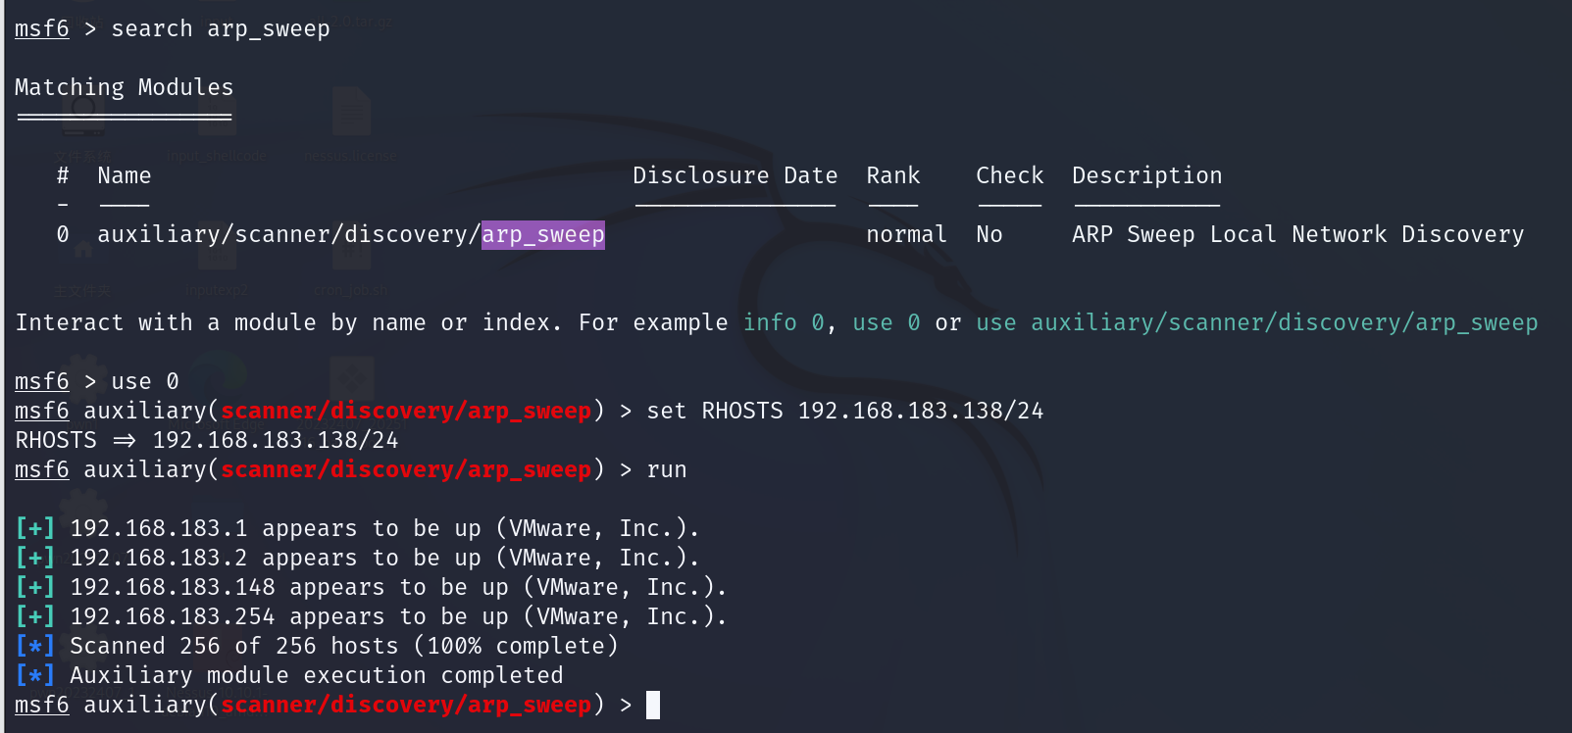The height and width of the screenshot is (733, 1572).
Task: Click the 'No' check value
Action: (989, 234)
